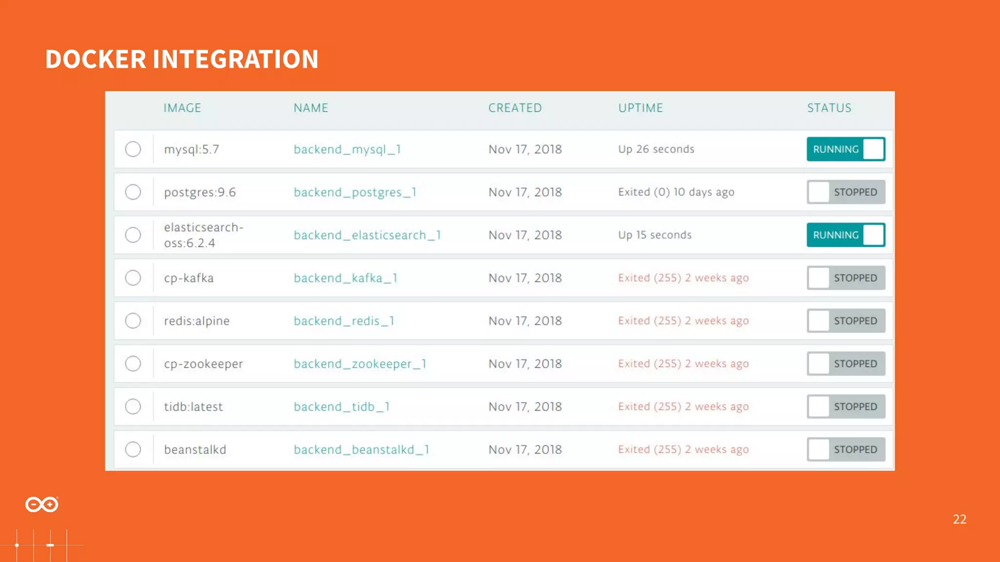Click 'Up 26 seconds' uptime text
1000x562 pixels.
point(656,149)
